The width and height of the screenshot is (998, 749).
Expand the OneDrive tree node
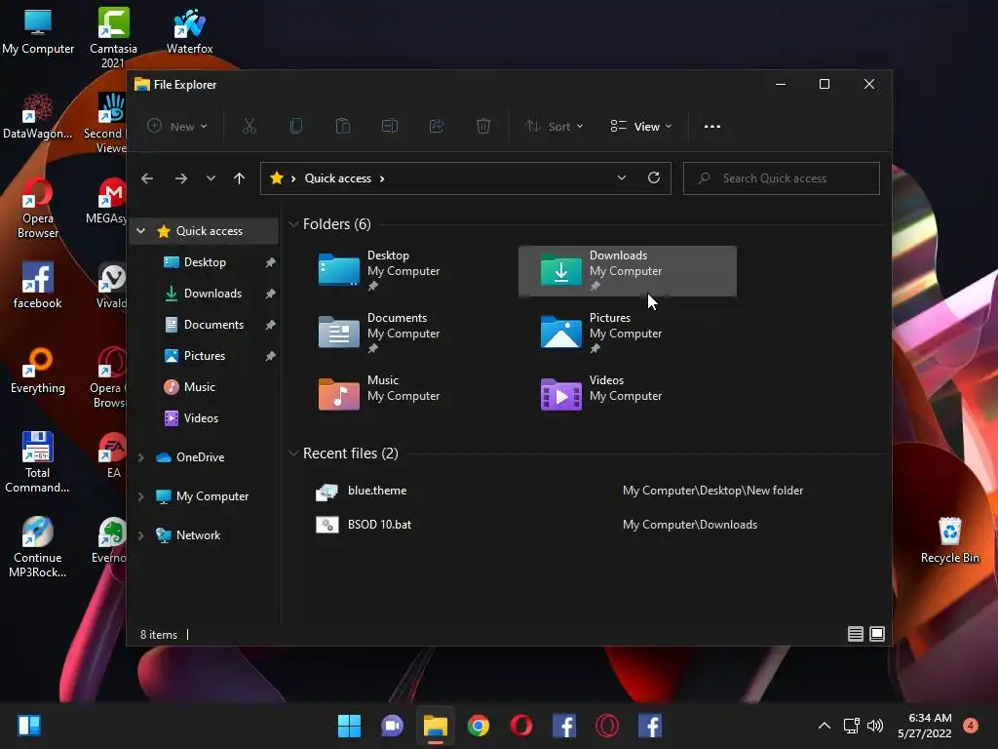pos(141,457)
